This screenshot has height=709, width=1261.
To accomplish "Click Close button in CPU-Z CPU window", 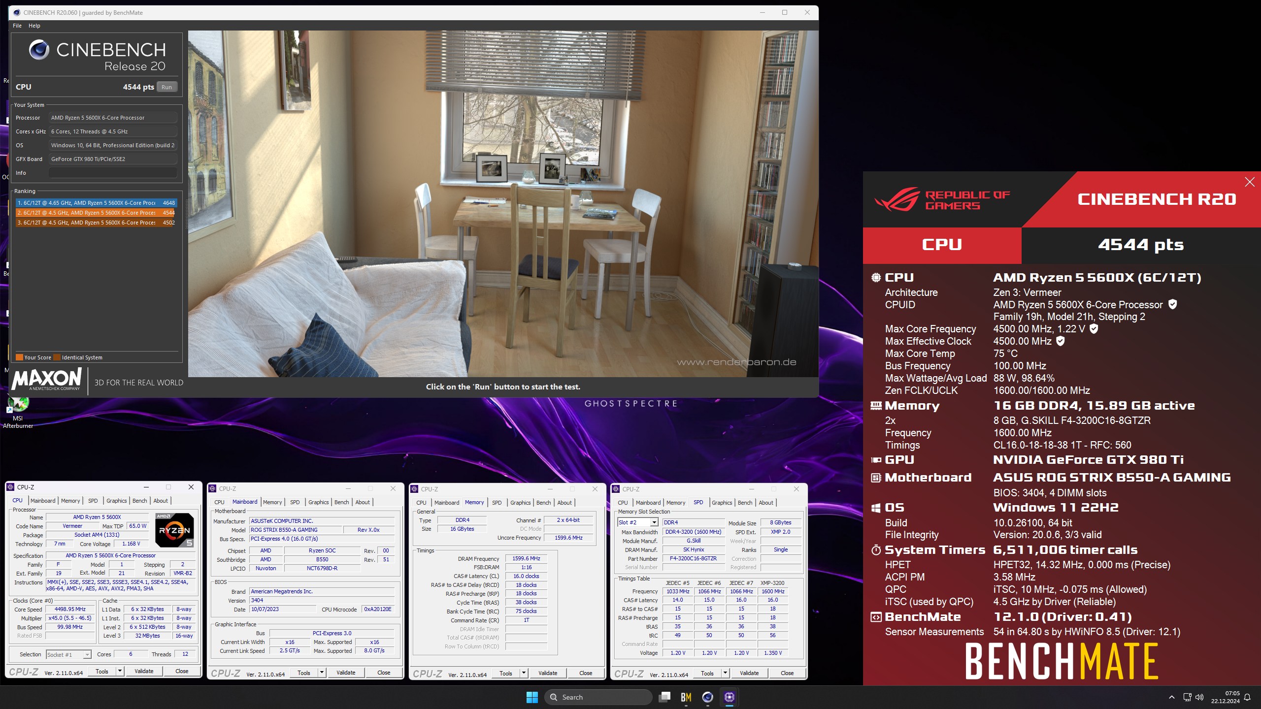I will (182, 671).
